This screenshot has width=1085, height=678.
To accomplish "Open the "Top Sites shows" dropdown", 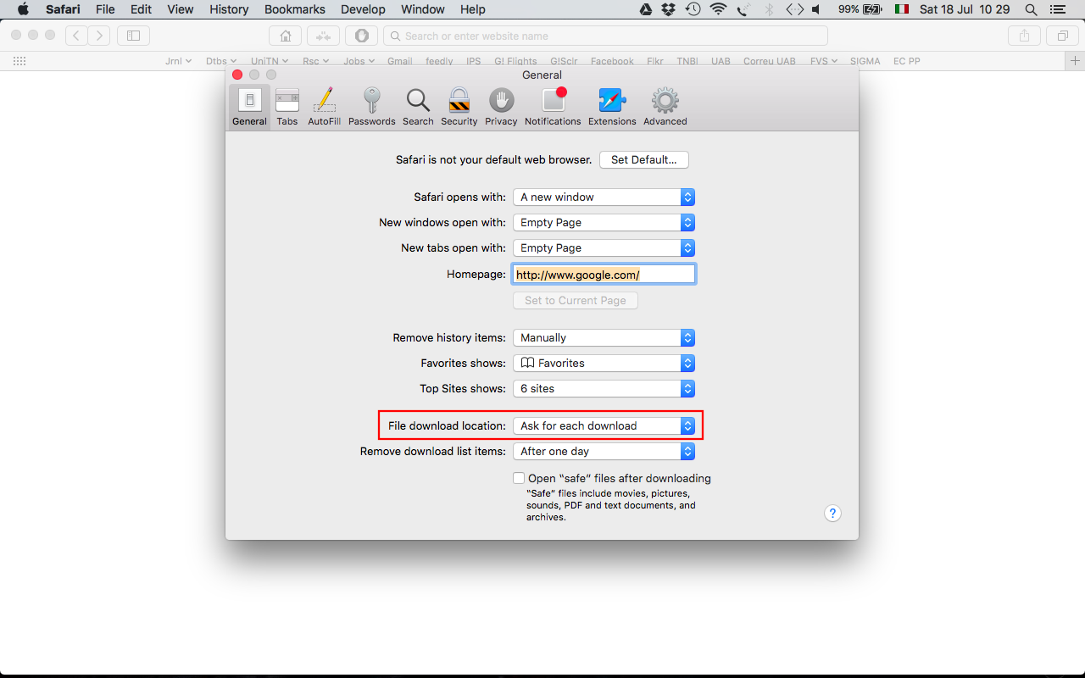I will click(604, 388).
